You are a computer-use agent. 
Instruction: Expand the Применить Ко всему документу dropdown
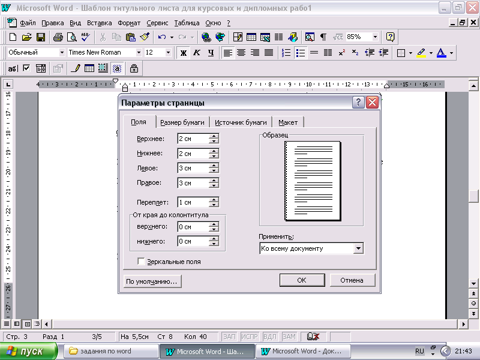[358, 248]
